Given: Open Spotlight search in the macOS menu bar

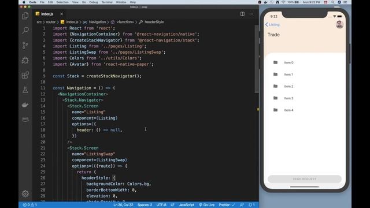Looking at the screenshot, I should 333,2.
